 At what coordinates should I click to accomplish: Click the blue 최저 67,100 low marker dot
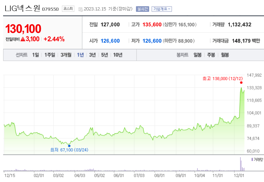(69, 146)
